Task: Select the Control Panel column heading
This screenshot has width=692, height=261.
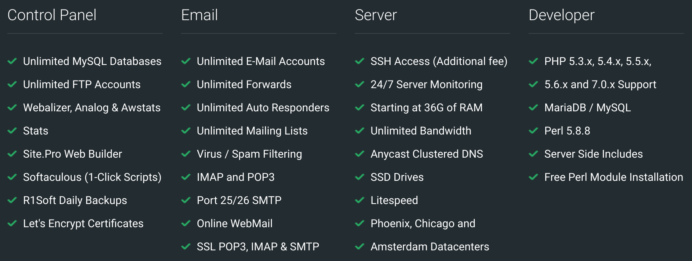Action: [x=52, y=15]
